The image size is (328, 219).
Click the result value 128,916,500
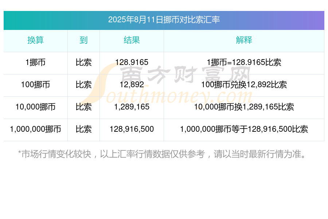click(132, 129)
